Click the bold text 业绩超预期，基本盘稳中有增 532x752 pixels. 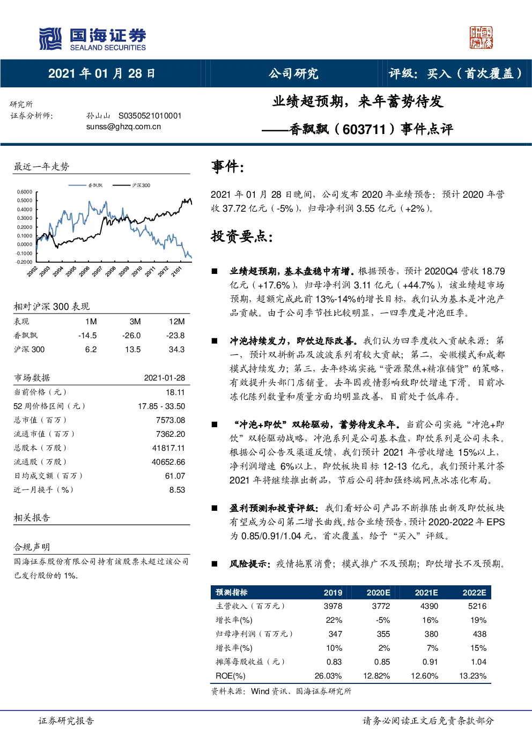point(292,271)
